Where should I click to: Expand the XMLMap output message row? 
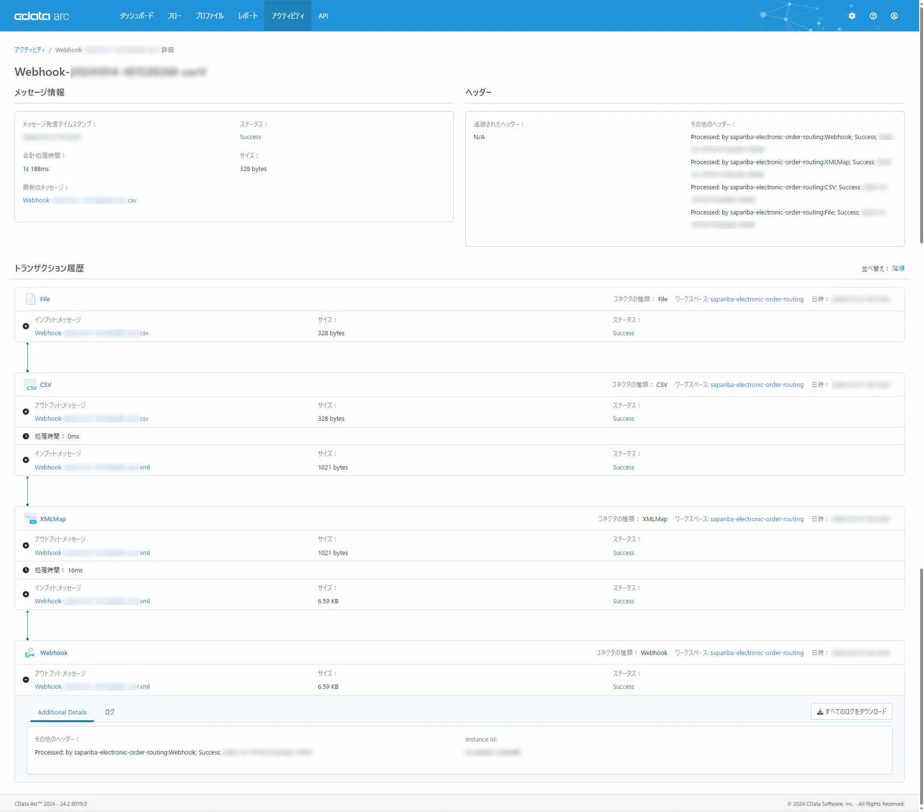[x=26, y=545]
